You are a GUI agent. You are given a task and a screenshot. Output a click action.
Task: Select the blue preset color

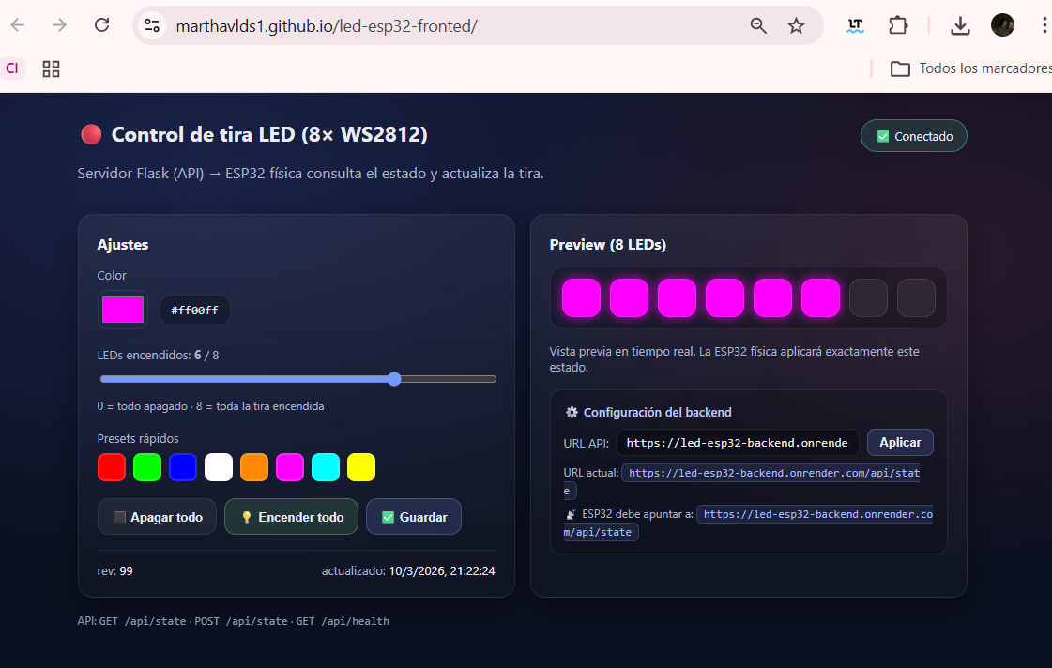click(x=182, y=467)
